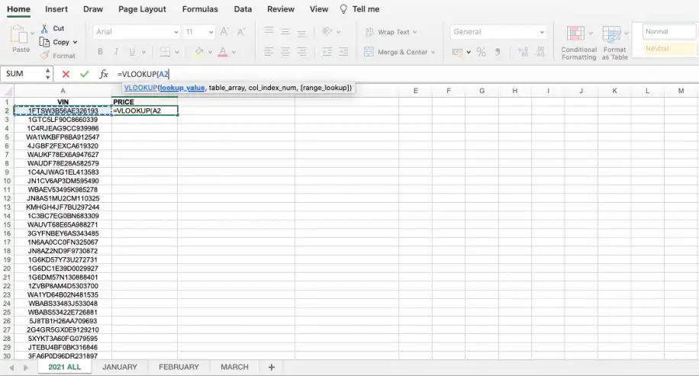
Task: Open the Review ribbon tab
Action: click(x=281, y=9)
